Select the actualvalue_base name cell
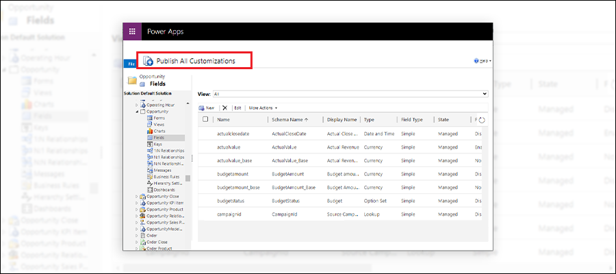The image size is (616, 274). tap(235, 160)
